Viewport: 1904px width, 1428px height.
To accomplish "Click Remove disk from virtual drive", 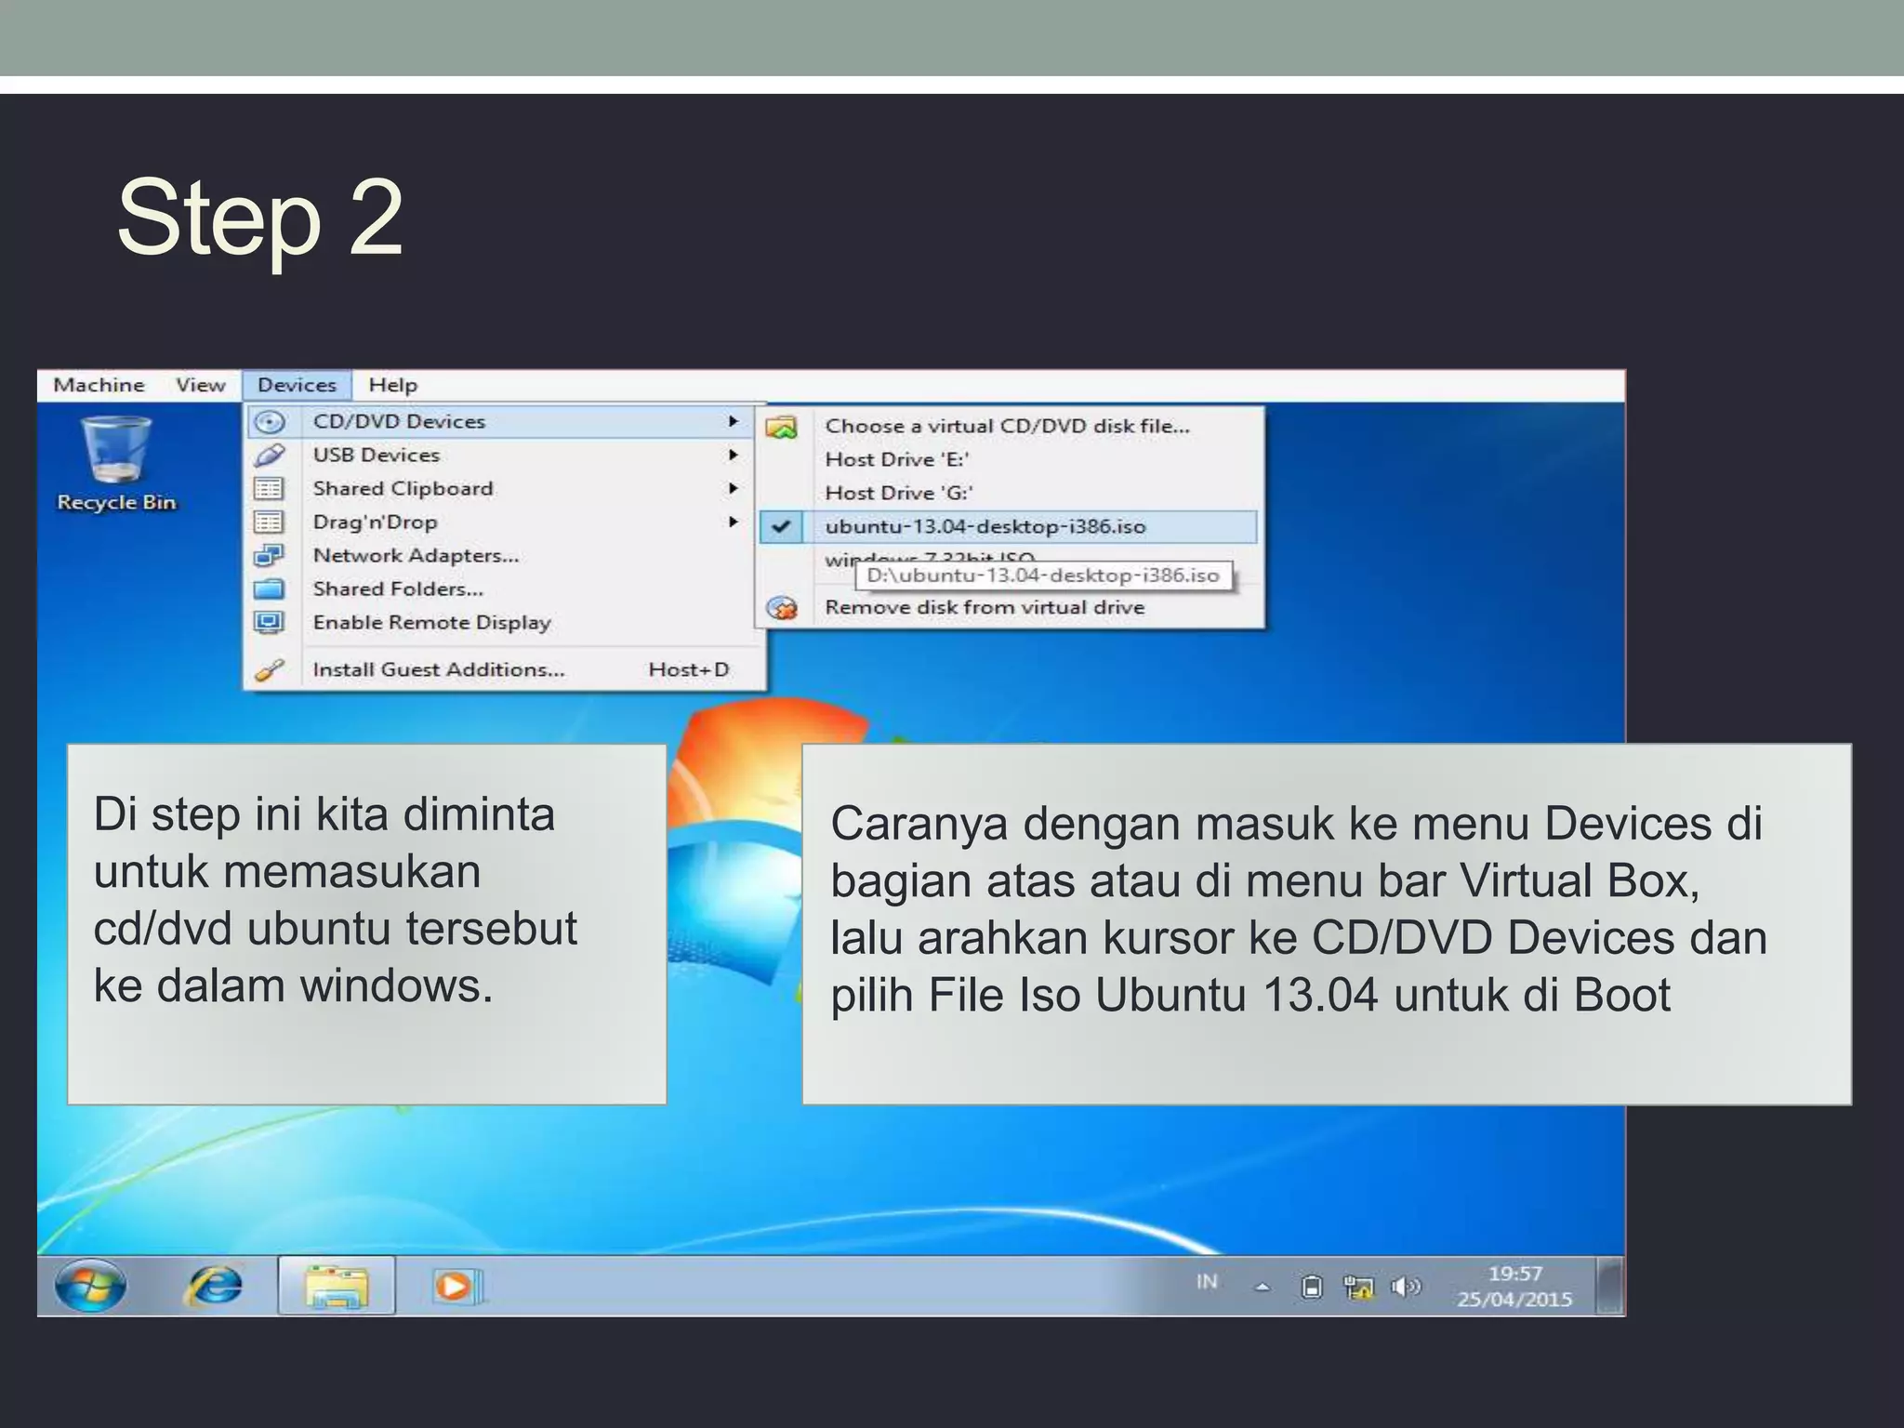I will click(x=1009, y=607).
